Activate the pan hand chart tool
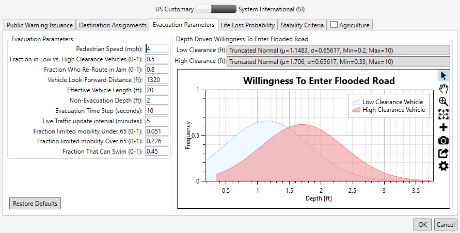 (443, 89)
